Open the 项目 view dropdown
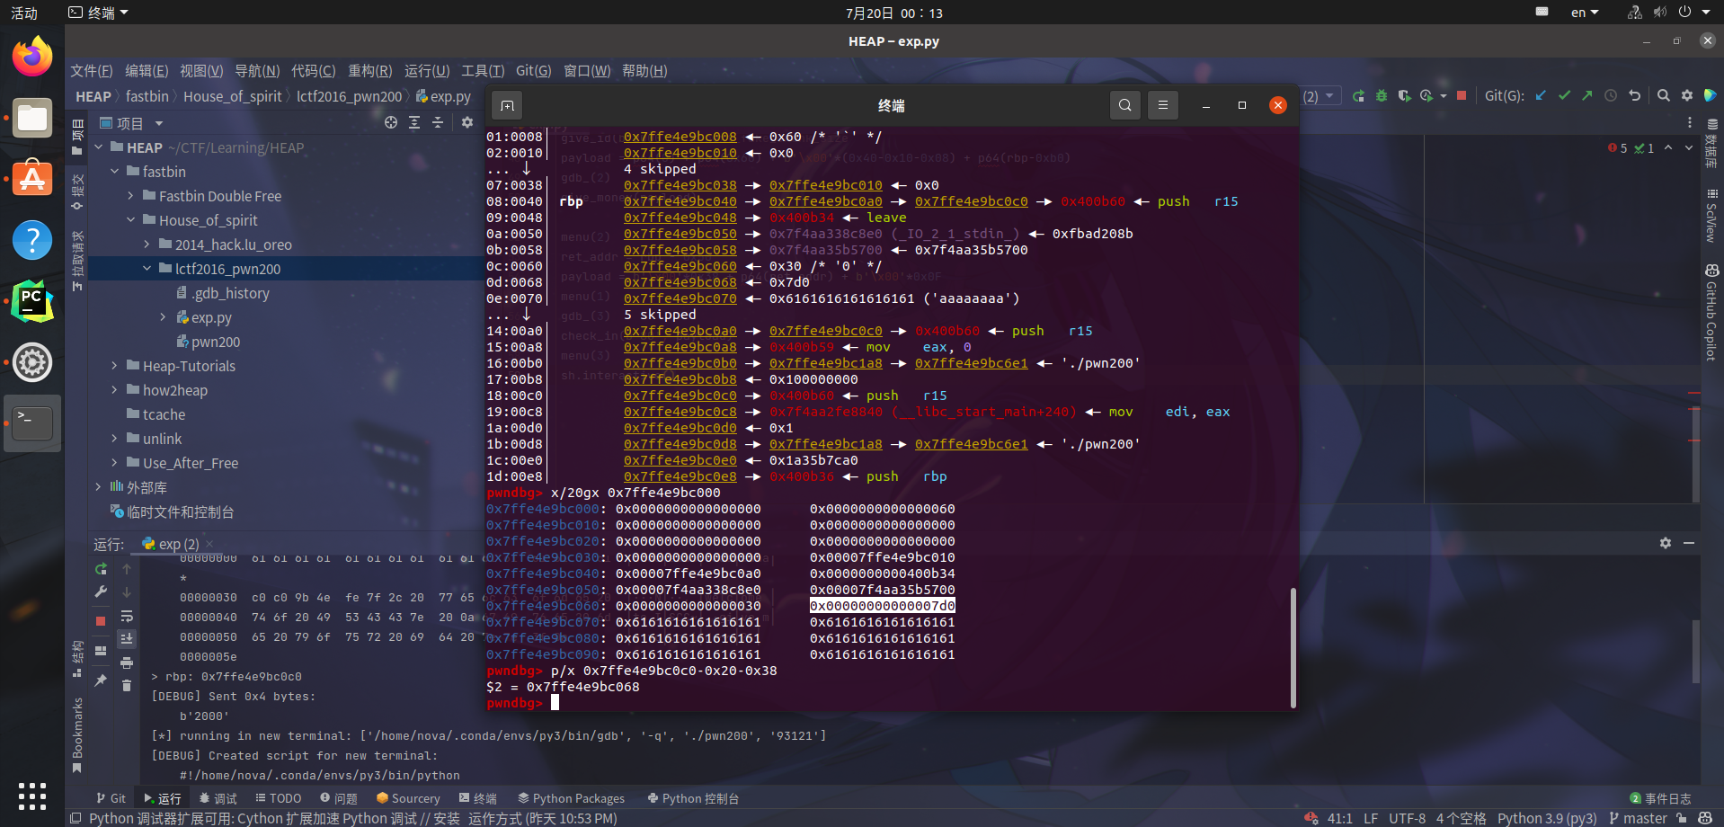The height and width of the screenshot is (827, 1724). pyautogui.click(x=159, y=123)
